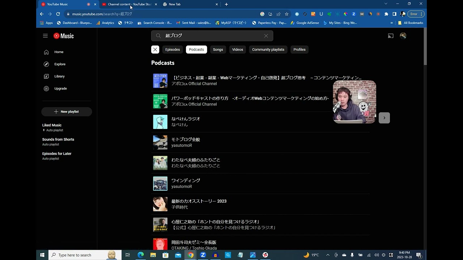This screenshot has height=260, width=463.
Task: Click the Windows taskbar search box
Action: coord(85,255)
